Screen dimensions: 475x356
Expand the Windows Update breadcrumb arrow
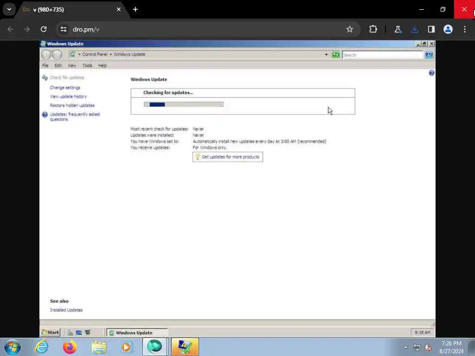(x=110, y=54)
